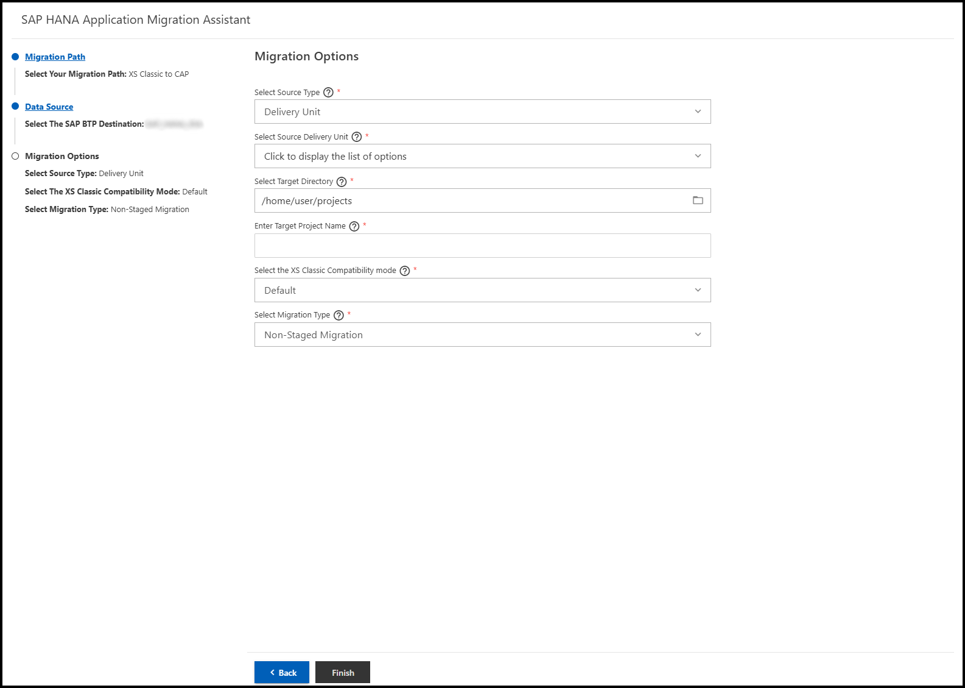Open the Select Source Type dropdown
The width and height of the screenshot is (965, 688).
pos(482,112)
